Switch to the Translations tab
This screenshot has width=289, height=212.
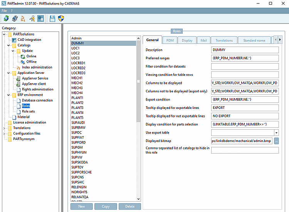(224, 40)
